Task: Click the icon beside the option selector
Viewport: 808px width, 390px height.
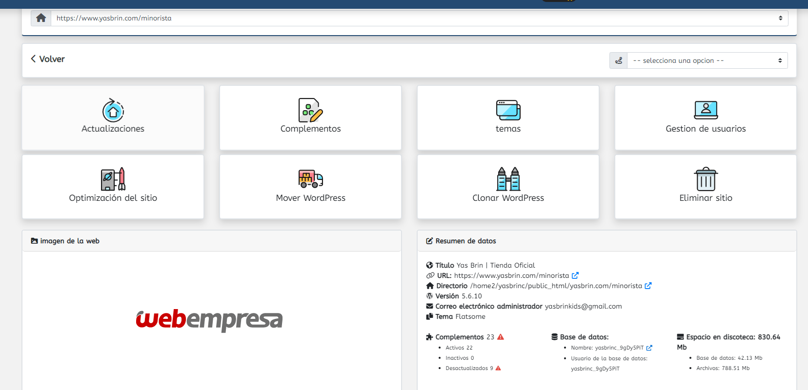Action: 619,60
